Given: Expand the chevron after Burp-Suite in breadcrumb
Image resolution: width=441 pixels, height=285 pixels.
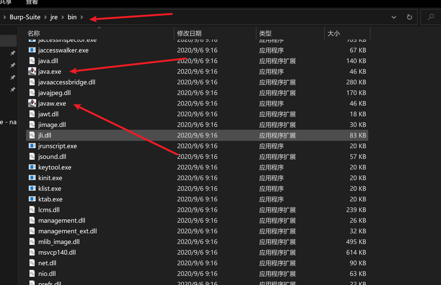Looking at the screenshot, I should [x=45, y=17].
